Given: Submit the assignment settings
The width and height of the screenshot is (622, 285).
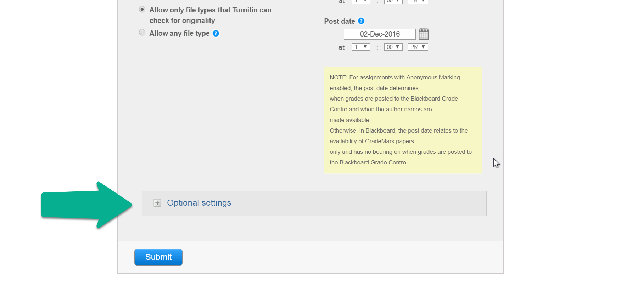Looking at the screenshot, I should [158, 257].
